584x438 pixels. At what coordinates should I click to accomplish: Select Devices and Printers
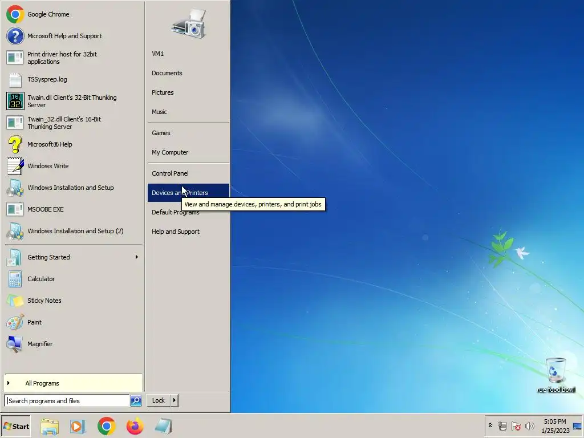click(188, 193)
